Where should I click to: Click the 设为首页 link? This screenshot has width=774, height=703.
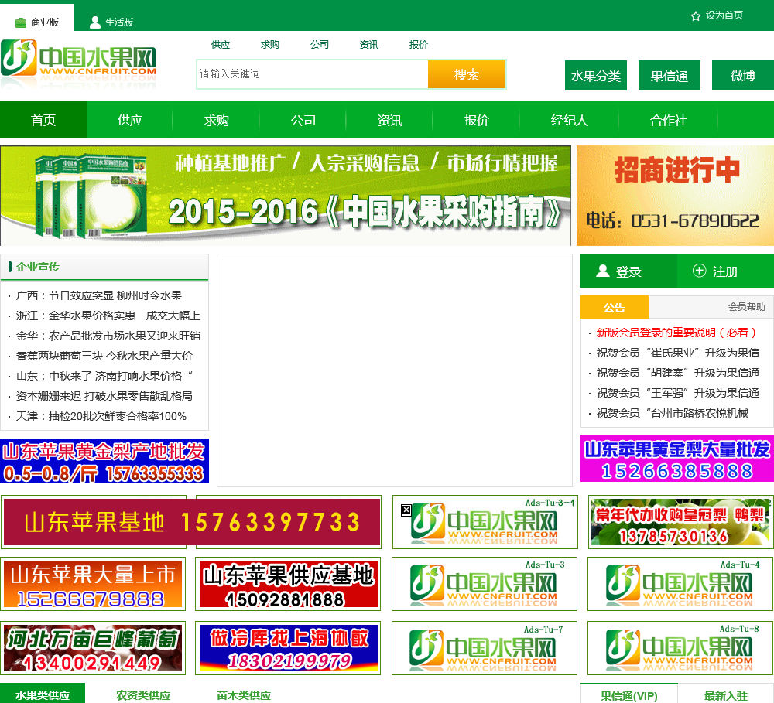click(x=724, y=15)
